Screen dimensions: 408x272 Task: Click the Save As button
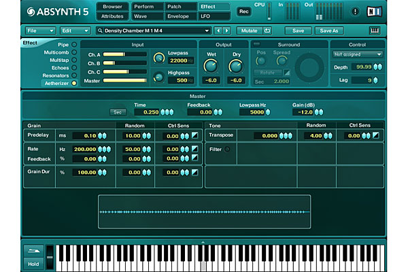329,31
